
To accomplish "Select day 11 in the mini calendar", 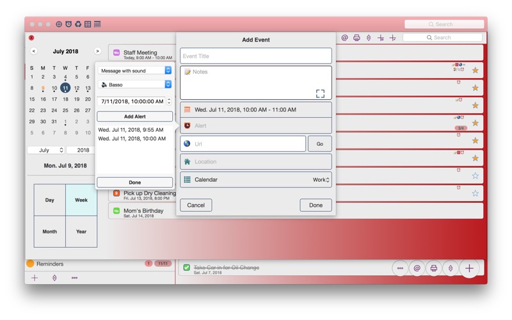I will click(x=65, y=88).
